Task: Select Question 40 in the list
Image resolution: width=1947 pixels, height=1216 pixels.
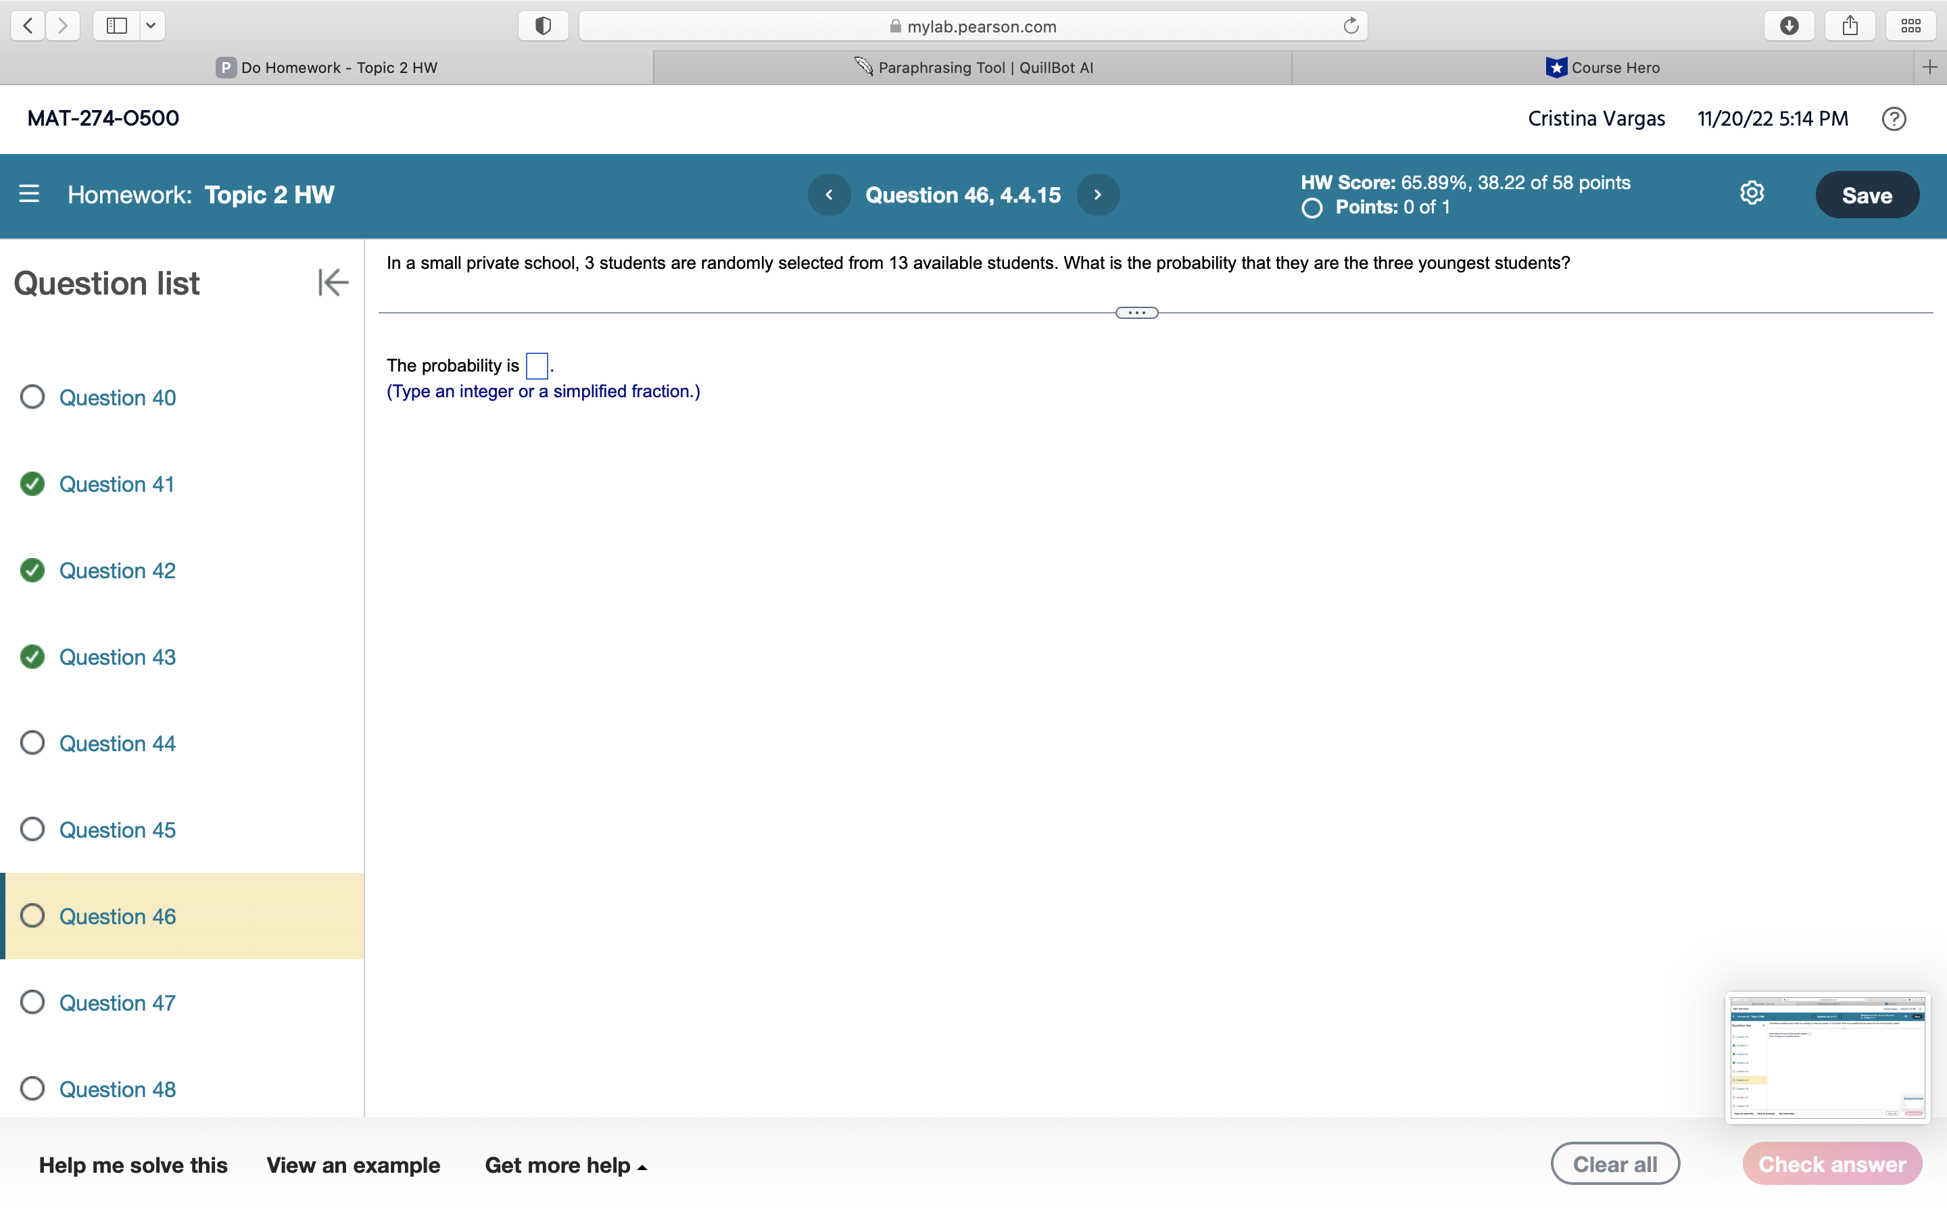Action: coord(117,397)
